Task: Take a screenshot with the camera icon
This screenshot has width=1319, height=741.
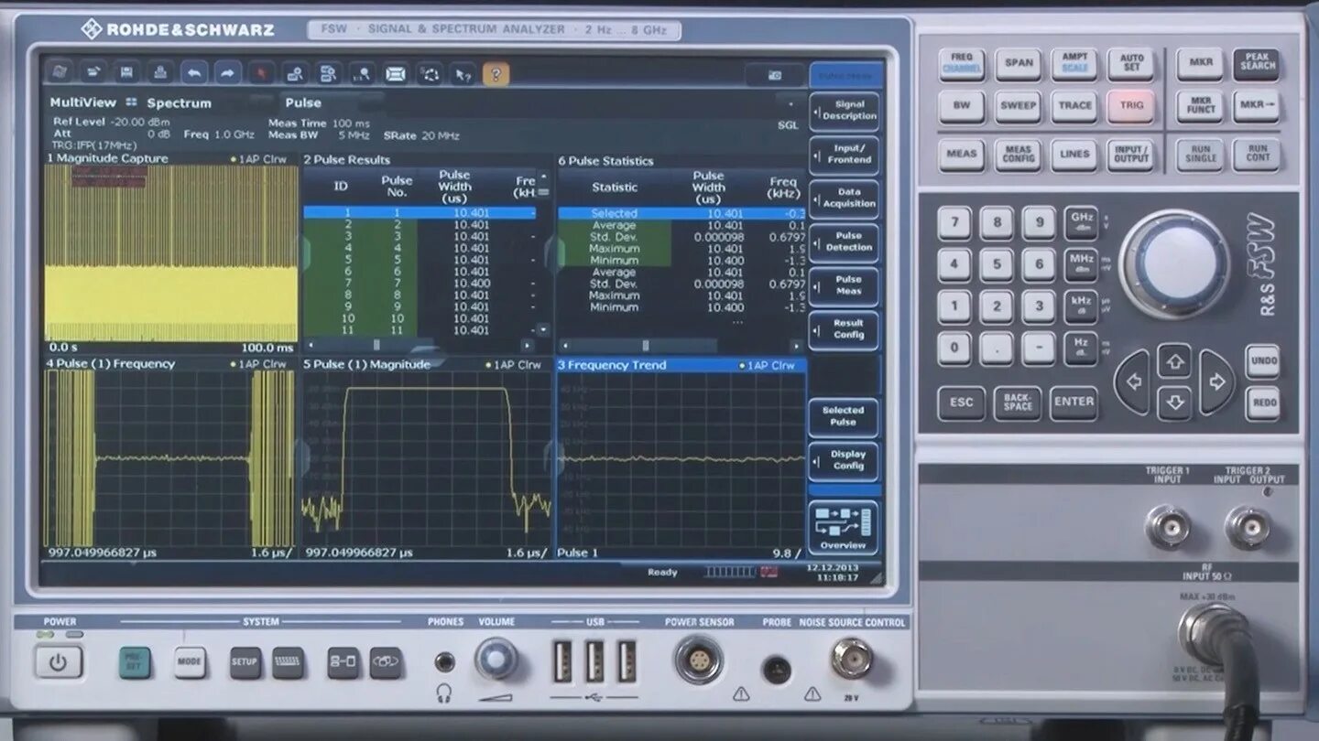Action: 774,75
